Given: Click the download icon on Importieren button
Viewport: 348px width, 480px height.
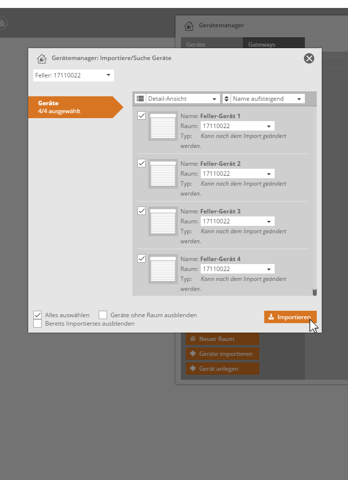Looking at the screenshot, I should [271, 317].
